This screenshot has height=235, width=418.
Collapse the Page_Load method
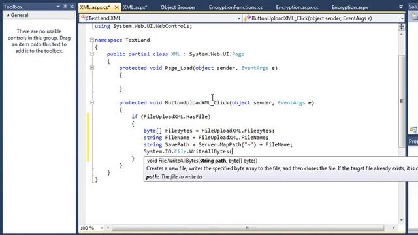coord(92,68)
